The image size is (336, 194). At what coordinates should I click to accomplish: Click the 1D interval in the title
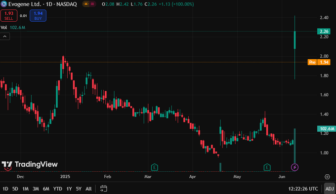click(49, 4)
